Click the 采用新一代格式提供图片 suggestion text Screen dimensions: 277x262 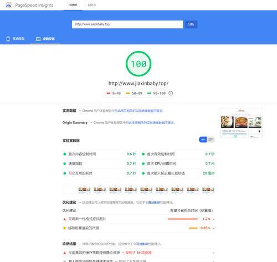[87, 219]
